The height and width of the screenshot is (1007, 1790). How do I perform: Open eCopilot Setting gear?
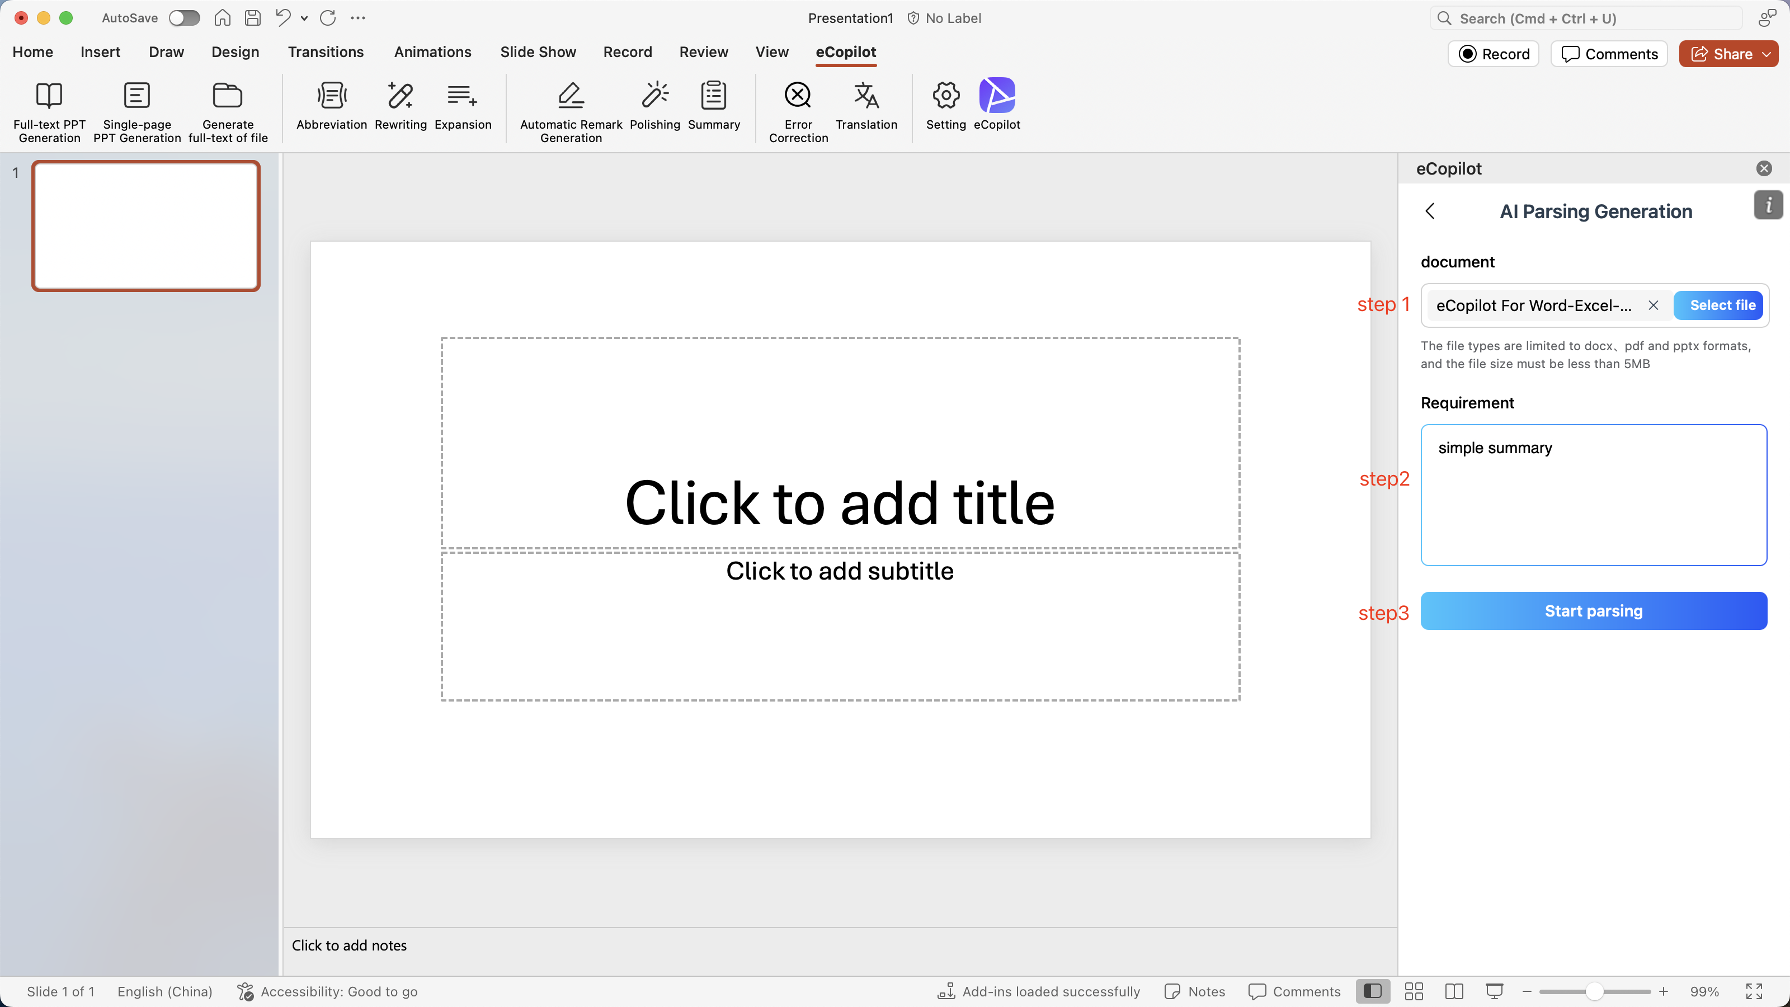pos(946,96)
